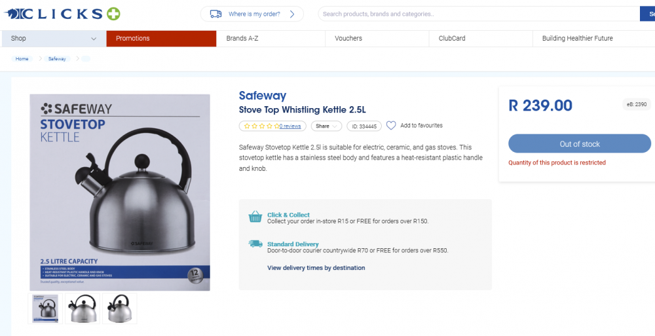Click the Out of stock button
The image size is (655, 336).
click(580, 143)
